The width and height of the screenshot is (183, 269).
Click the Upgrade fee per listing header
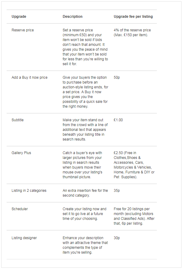133,17
